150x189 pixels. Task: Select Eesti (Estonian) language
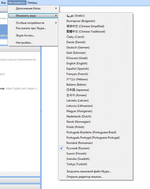point(95,53)
